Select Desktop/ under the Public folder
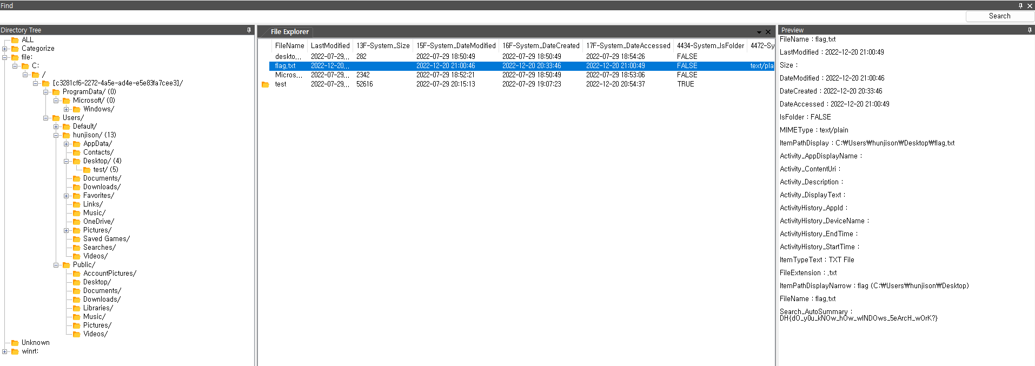The height and width of the screenshot is (366, 1035). (97, 282)
